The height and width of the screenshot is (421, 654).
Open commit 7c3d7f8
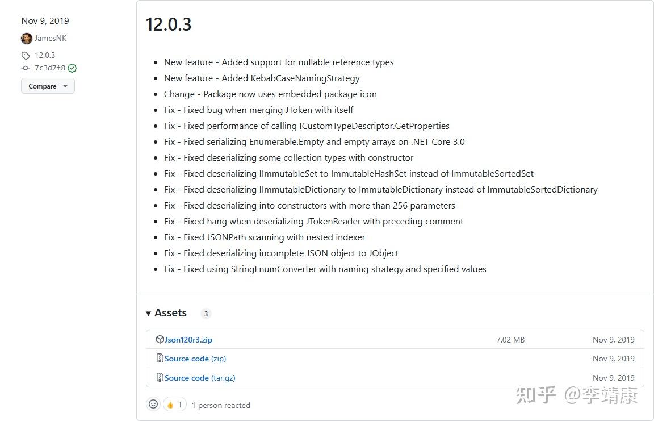pos(50,68)
